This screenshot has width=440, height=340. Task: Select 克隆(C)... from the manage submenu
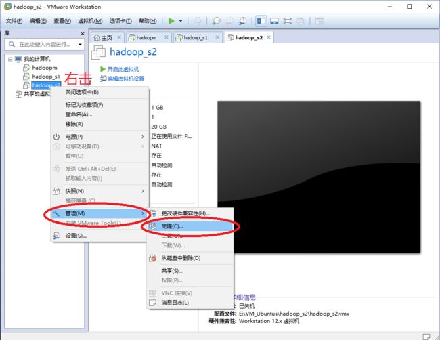tap(172, 226)
